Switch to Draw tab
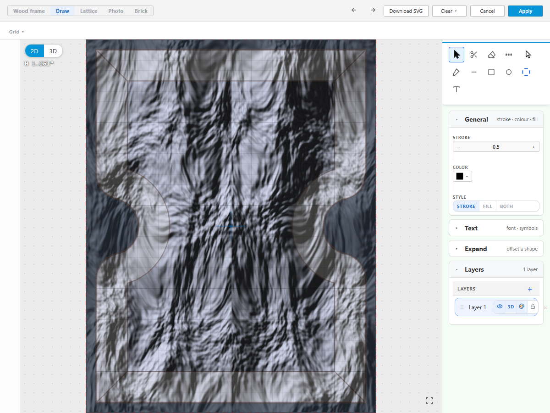 click(x=62, y=11)
